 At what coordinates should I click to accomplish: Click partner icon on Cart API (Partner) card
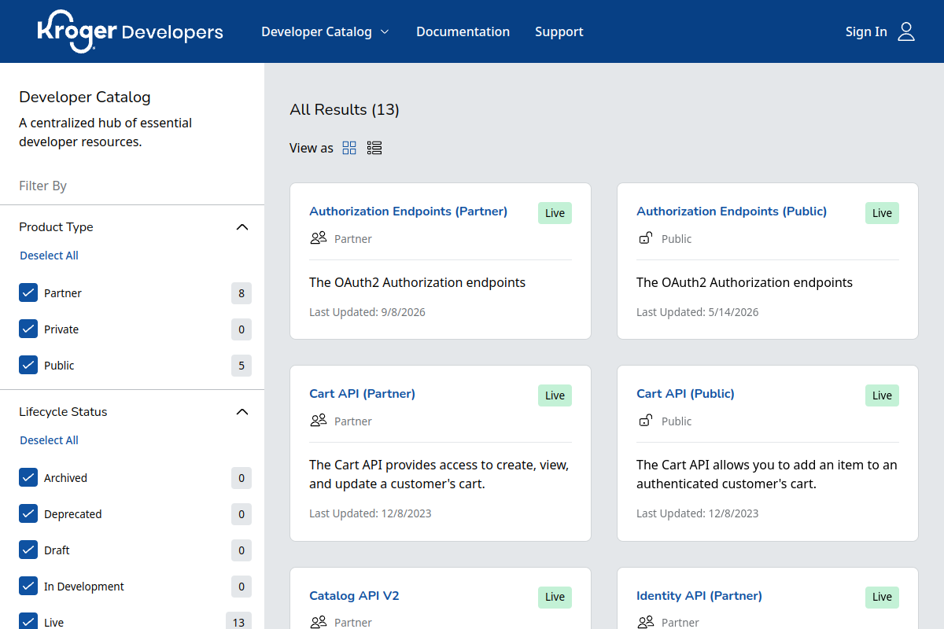point(318,421)
